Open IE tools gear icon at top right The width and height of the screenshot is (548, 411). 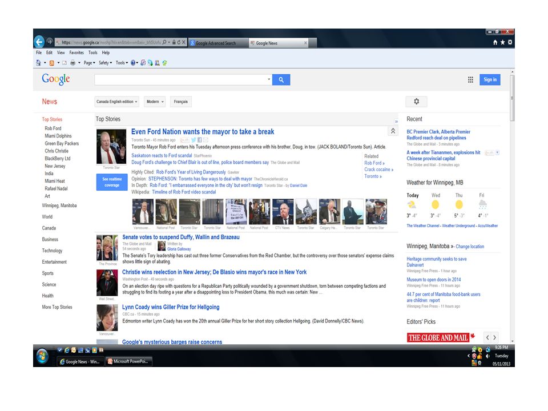tap(510, 42)
